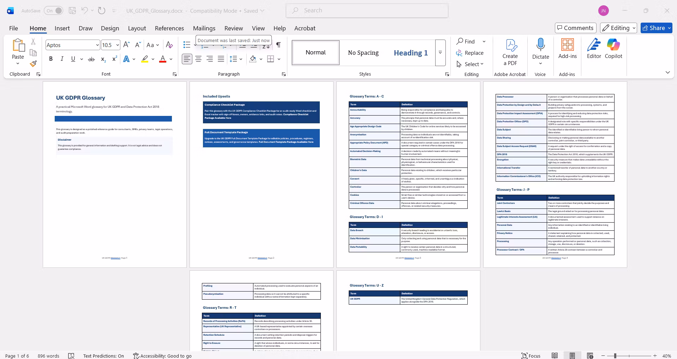Image resolution: width=677 pixels, height=359 pixels.
Task: Toggle bold formatting
Action: click(x=51, y=59)
